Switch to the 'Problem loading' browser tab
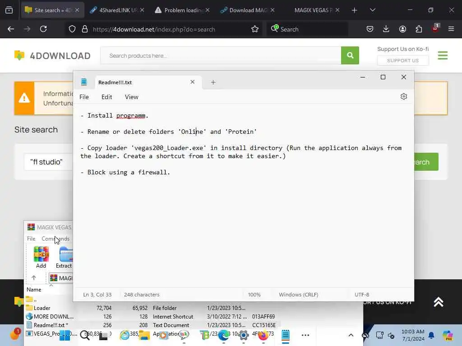 point(183,10)
